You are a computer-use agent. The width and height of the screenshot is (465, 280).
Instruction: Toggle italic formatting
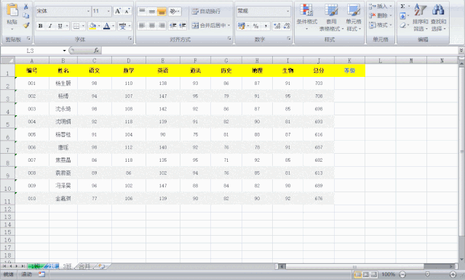coord(50,26)
